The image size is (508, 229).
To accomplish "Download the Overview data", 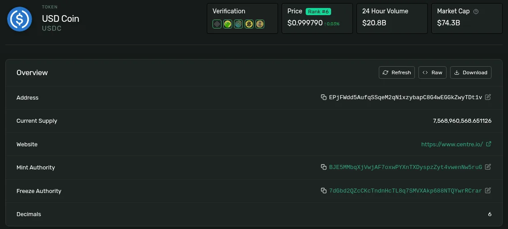I will pyautogui.click(x=471, y=72).
